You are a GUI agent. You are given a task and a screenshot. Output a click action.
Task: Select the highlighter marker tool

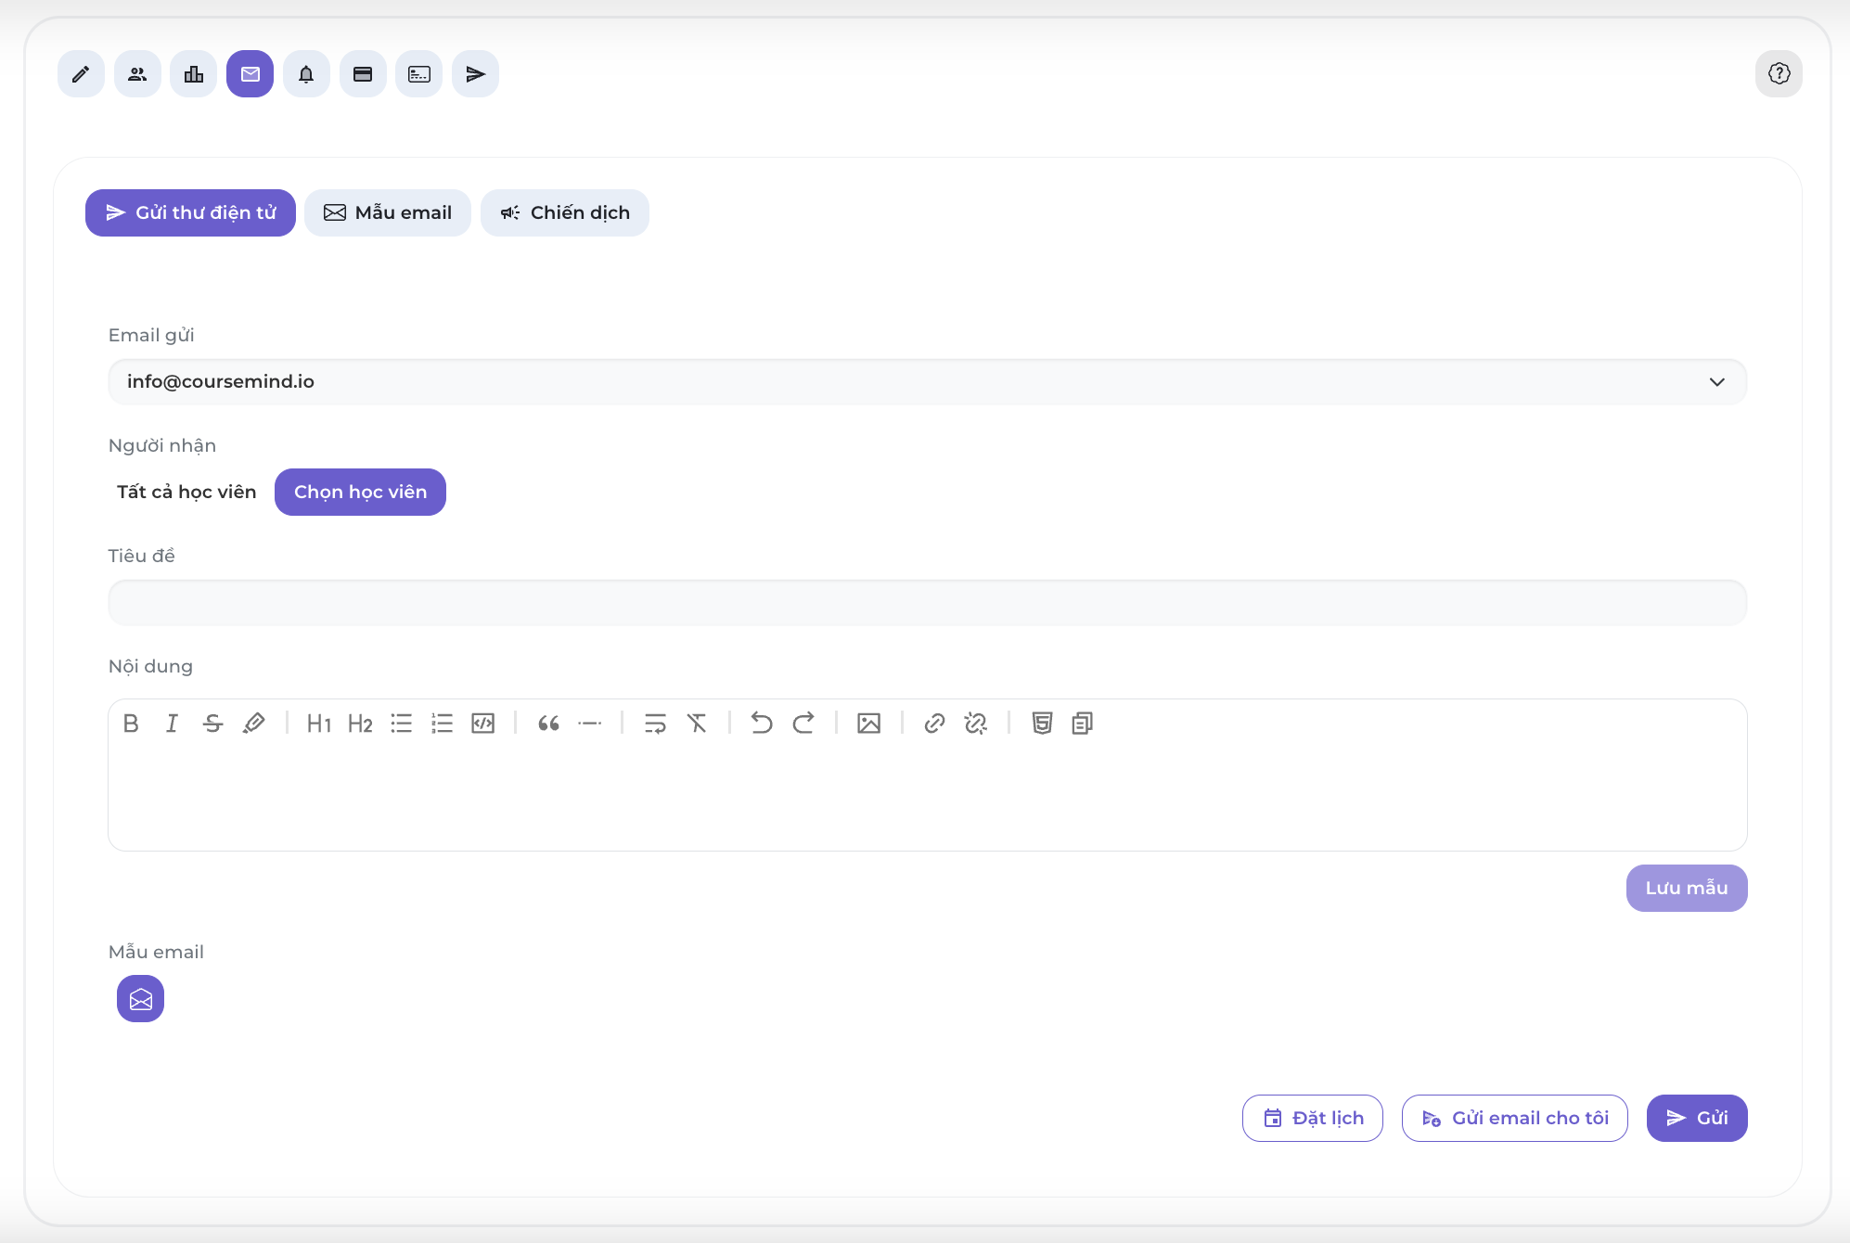pos(253,724)
